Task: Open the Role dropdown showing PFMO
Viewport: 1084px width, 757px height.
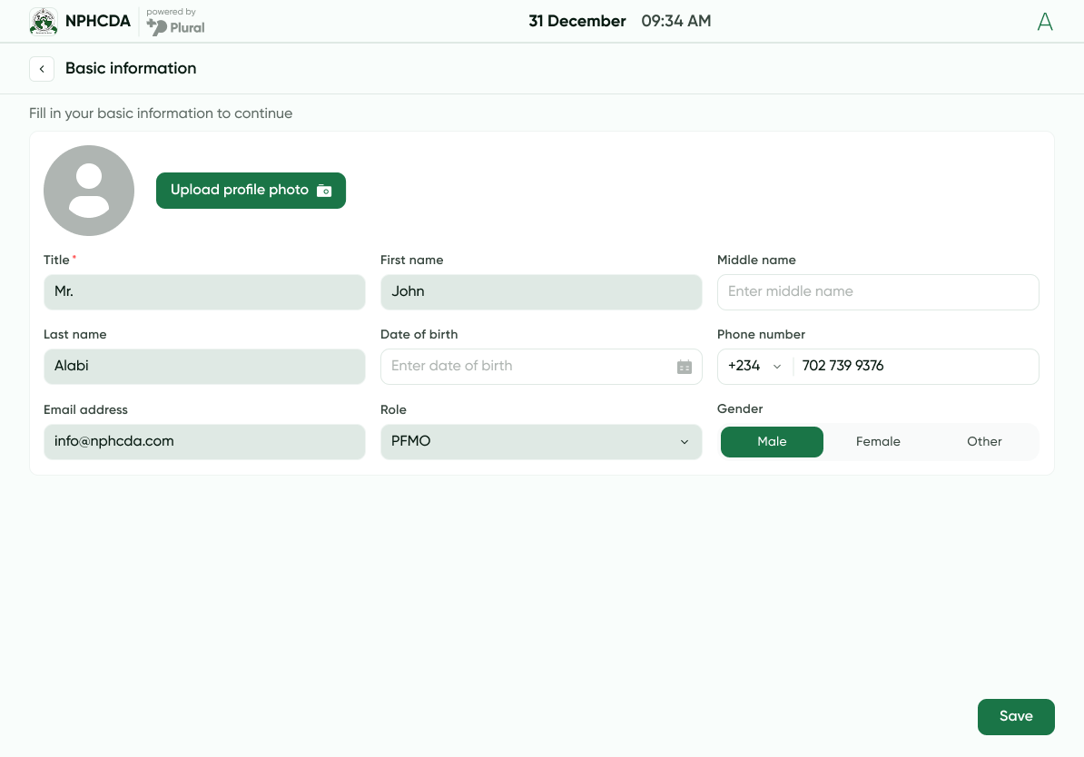Action: (x=541, y=441)
